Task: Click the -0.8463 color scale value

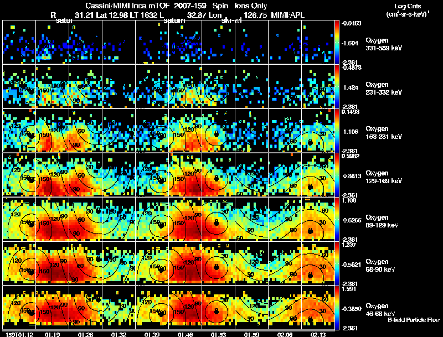Action: tap(351, 23)
